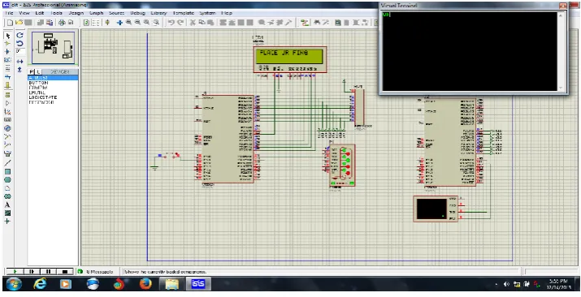581x297 pixels.
Task: Open the Template menu
Action: (x=184, y=13)
